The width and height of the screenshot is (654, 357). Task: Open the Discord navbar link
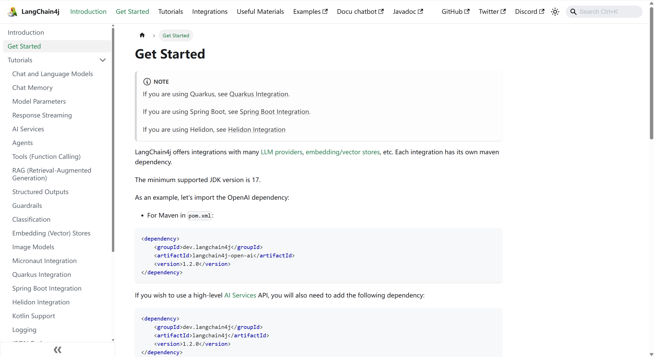530,12
